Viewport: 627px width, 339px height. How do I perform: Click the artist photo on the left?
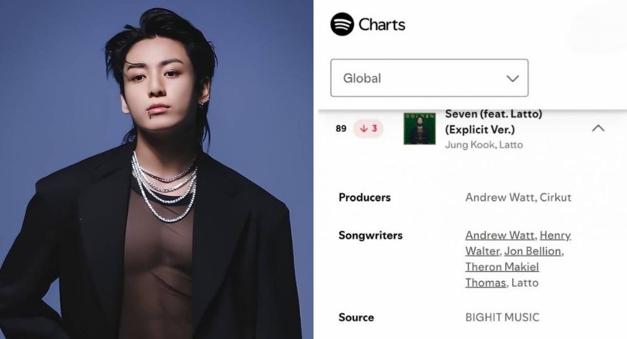(156, 169)
